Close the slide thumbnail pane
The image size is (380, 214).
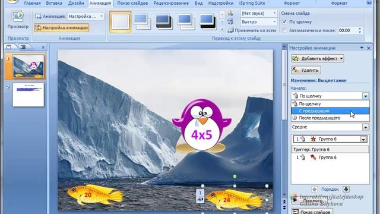click(43, 48)
